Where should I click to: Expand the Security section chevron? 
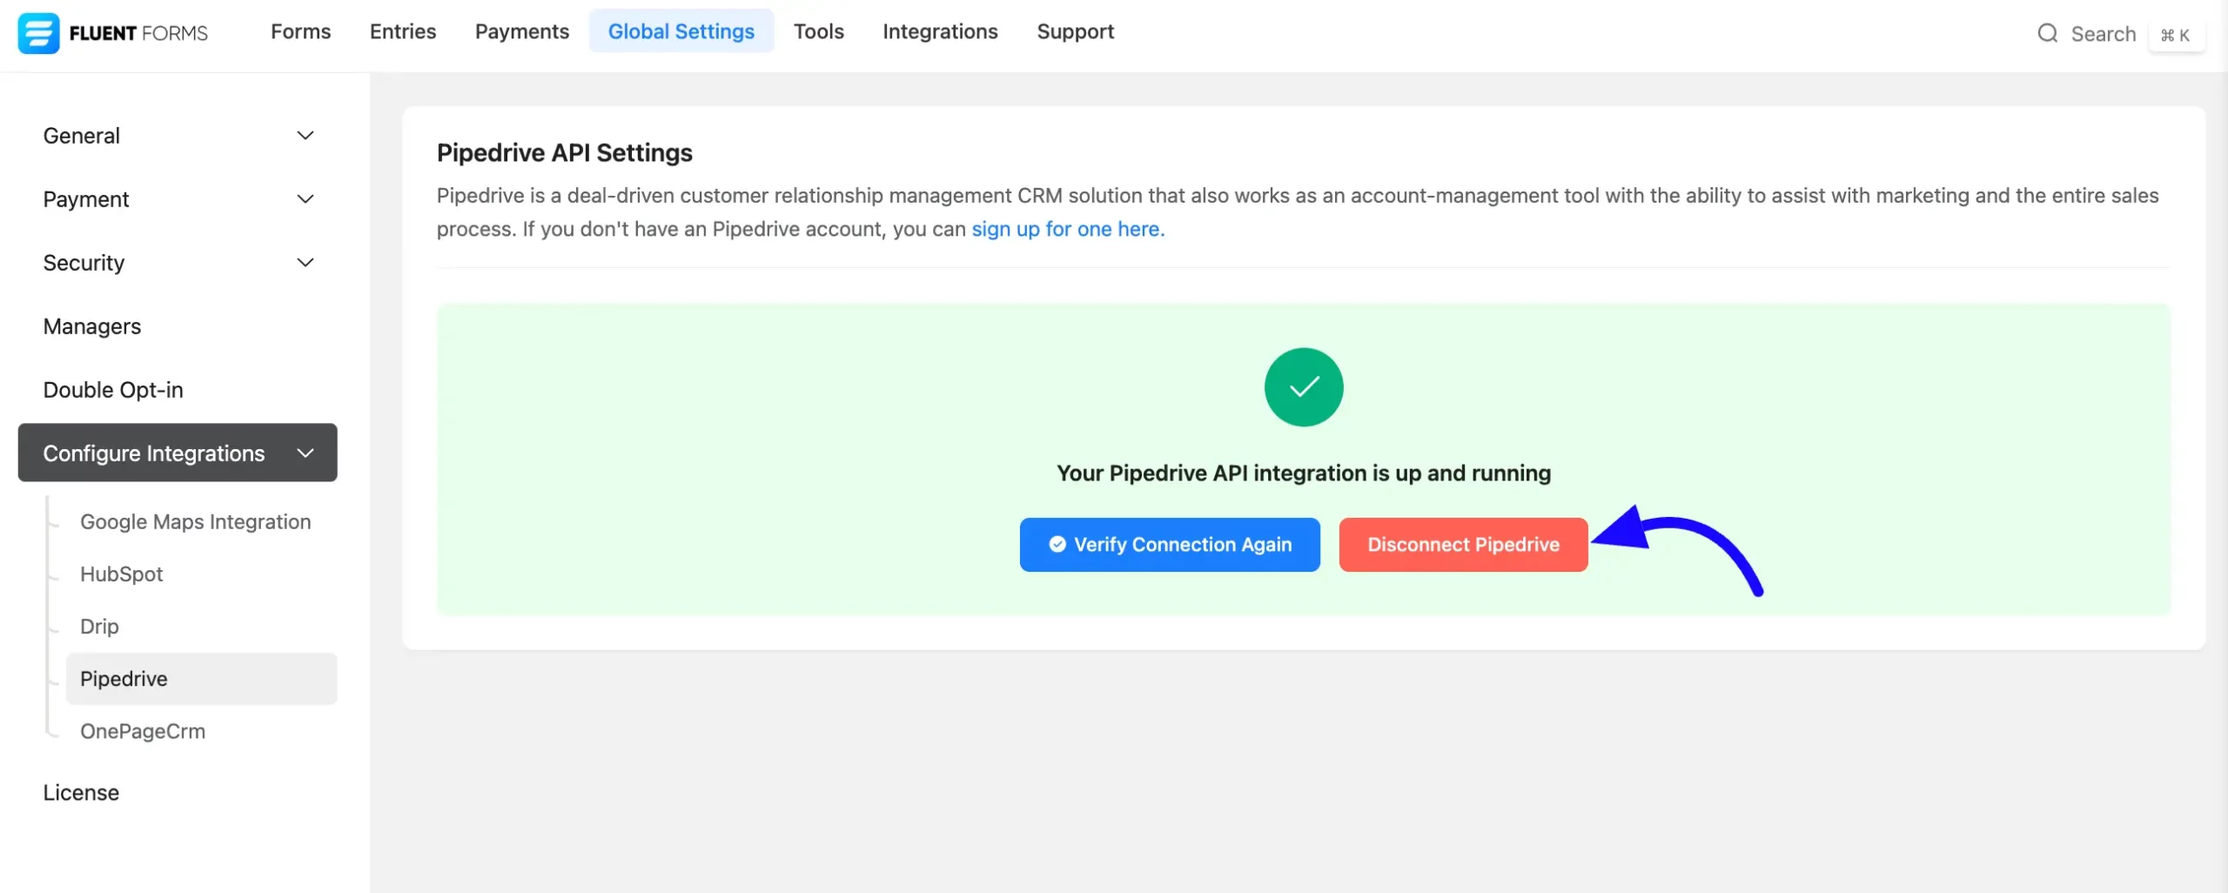(x=305, y=263)
